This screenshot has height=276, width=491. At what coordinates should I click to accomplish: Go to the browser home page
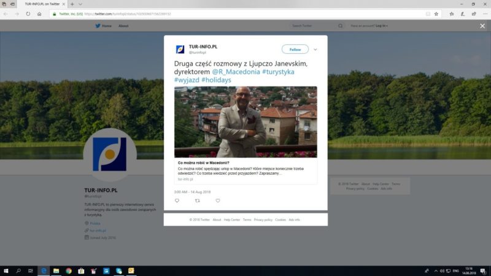[x=39, y=13]
